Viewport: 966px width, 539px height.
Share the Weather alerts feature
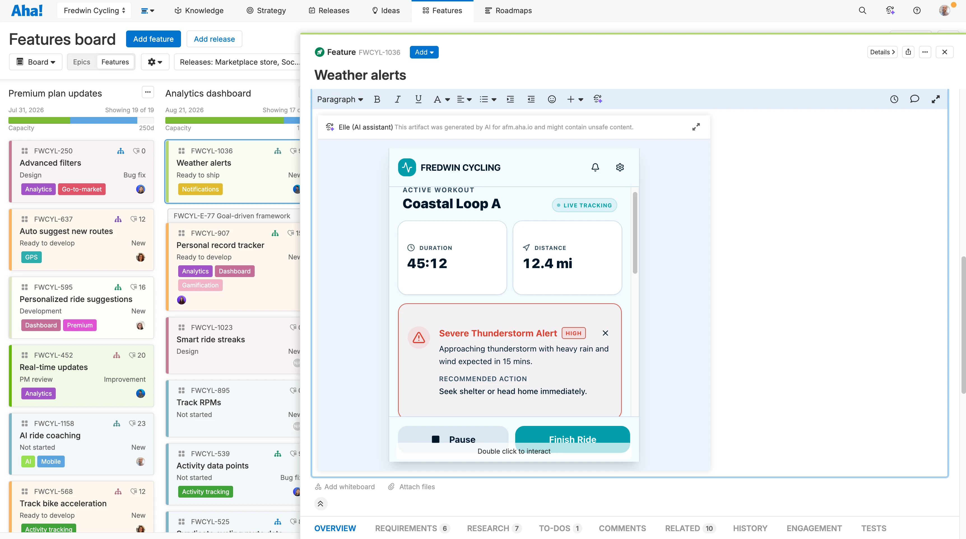click(x=908, y=52)
